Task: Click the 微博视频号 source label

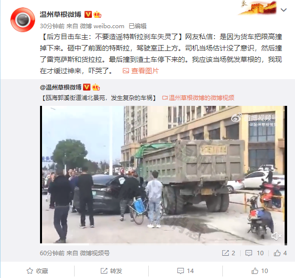Action: click(95, 253)
